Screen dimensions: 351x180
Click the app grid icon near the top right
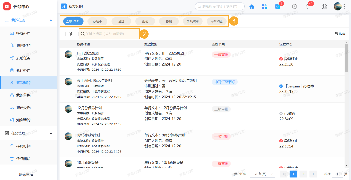pyautogui.click(x=264, y=6)
